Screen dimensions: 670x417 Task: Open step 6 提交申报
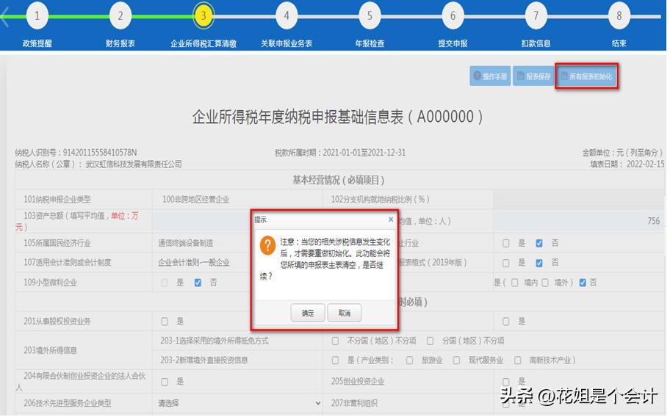coord(453,16)
